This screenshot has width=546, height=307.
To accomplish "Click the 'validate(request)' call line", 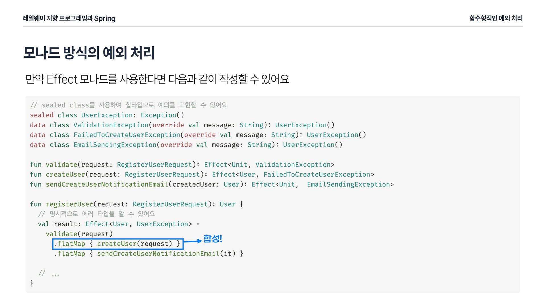I will coord(79,234).
